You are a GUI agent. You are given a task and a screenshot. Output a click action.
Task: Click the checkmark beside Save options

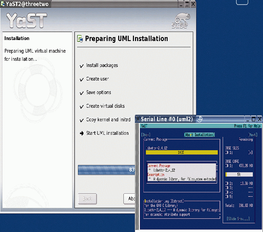click(82, 93)
